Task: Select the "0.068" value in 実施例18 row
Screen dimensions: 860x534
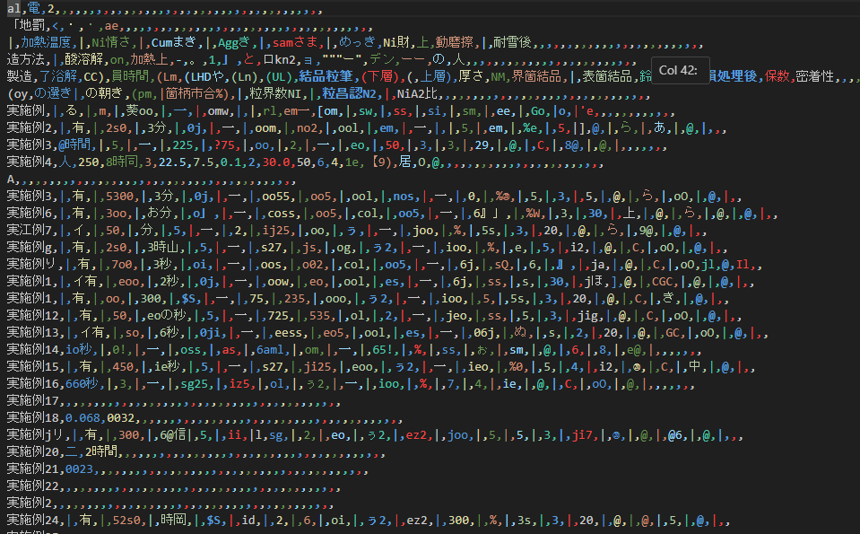Action: point(83,417)
